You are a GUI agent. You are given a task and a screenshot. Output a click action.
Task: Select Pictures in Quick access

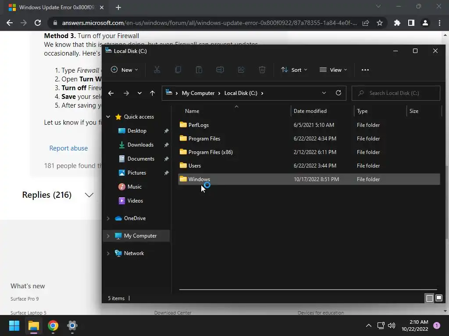[x=137, y=172]
